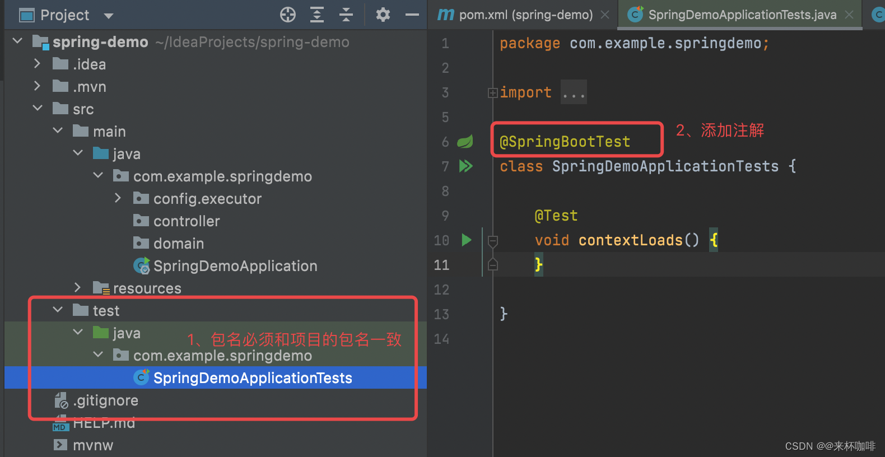Expand the folded import block
This screenshot has height=457, width=885.
492,93
